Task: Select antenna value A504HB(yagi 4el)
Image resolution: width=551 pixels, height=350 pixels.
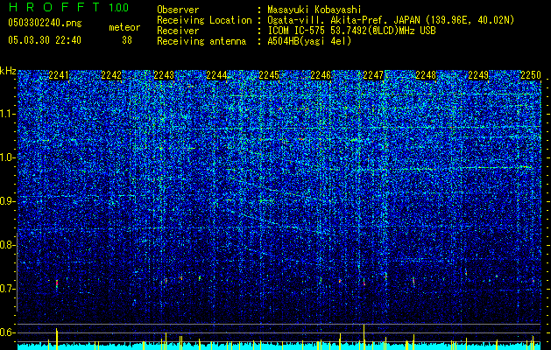Action: 309,41
